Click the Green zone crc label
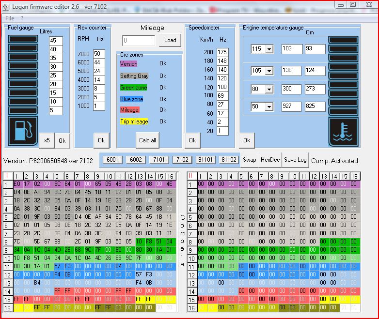 point(134,88)
